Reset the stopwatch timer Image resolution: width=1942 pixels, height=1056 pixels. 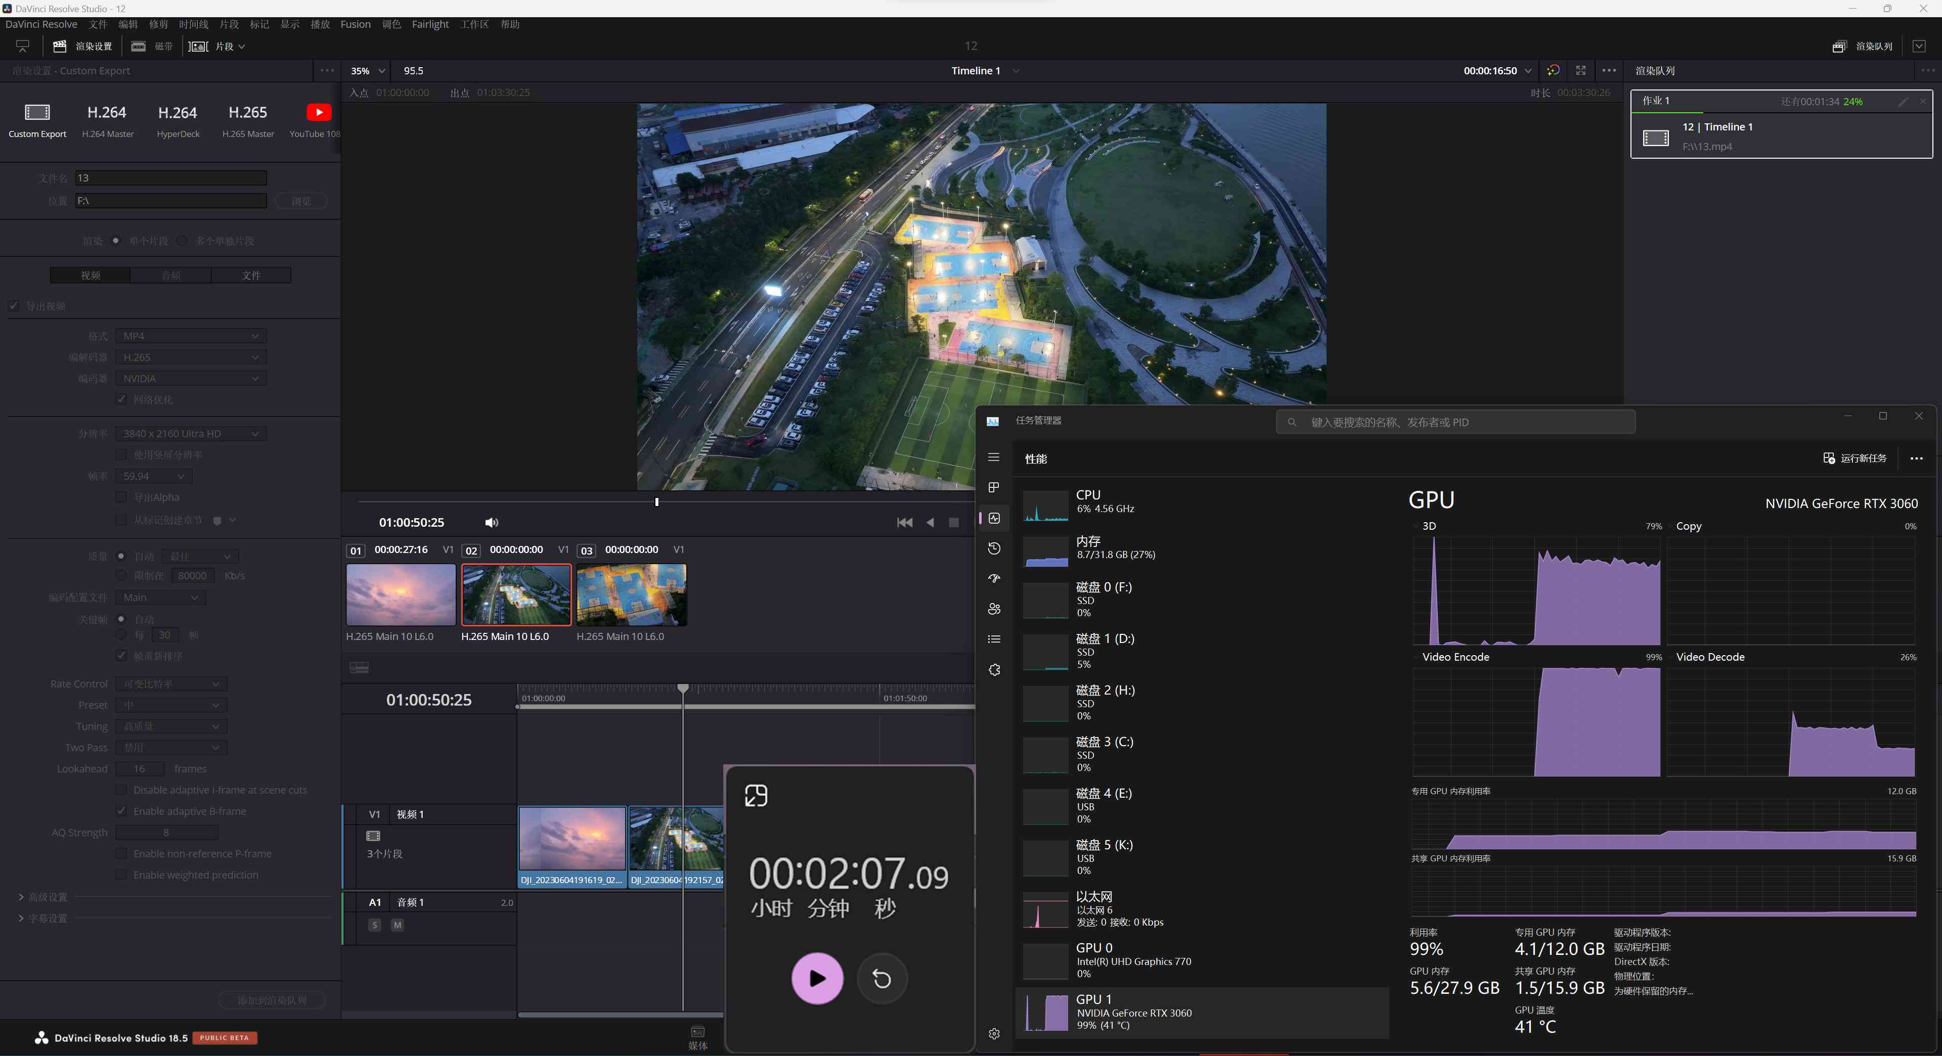tap(881, 978)
